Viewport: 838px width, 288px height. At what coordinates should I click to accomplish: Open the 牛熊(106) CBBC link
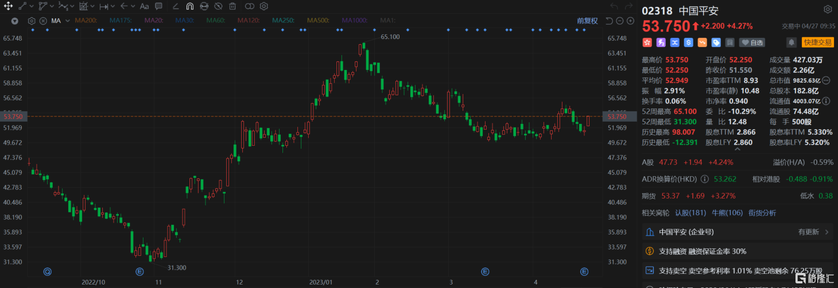coord(727,213)
